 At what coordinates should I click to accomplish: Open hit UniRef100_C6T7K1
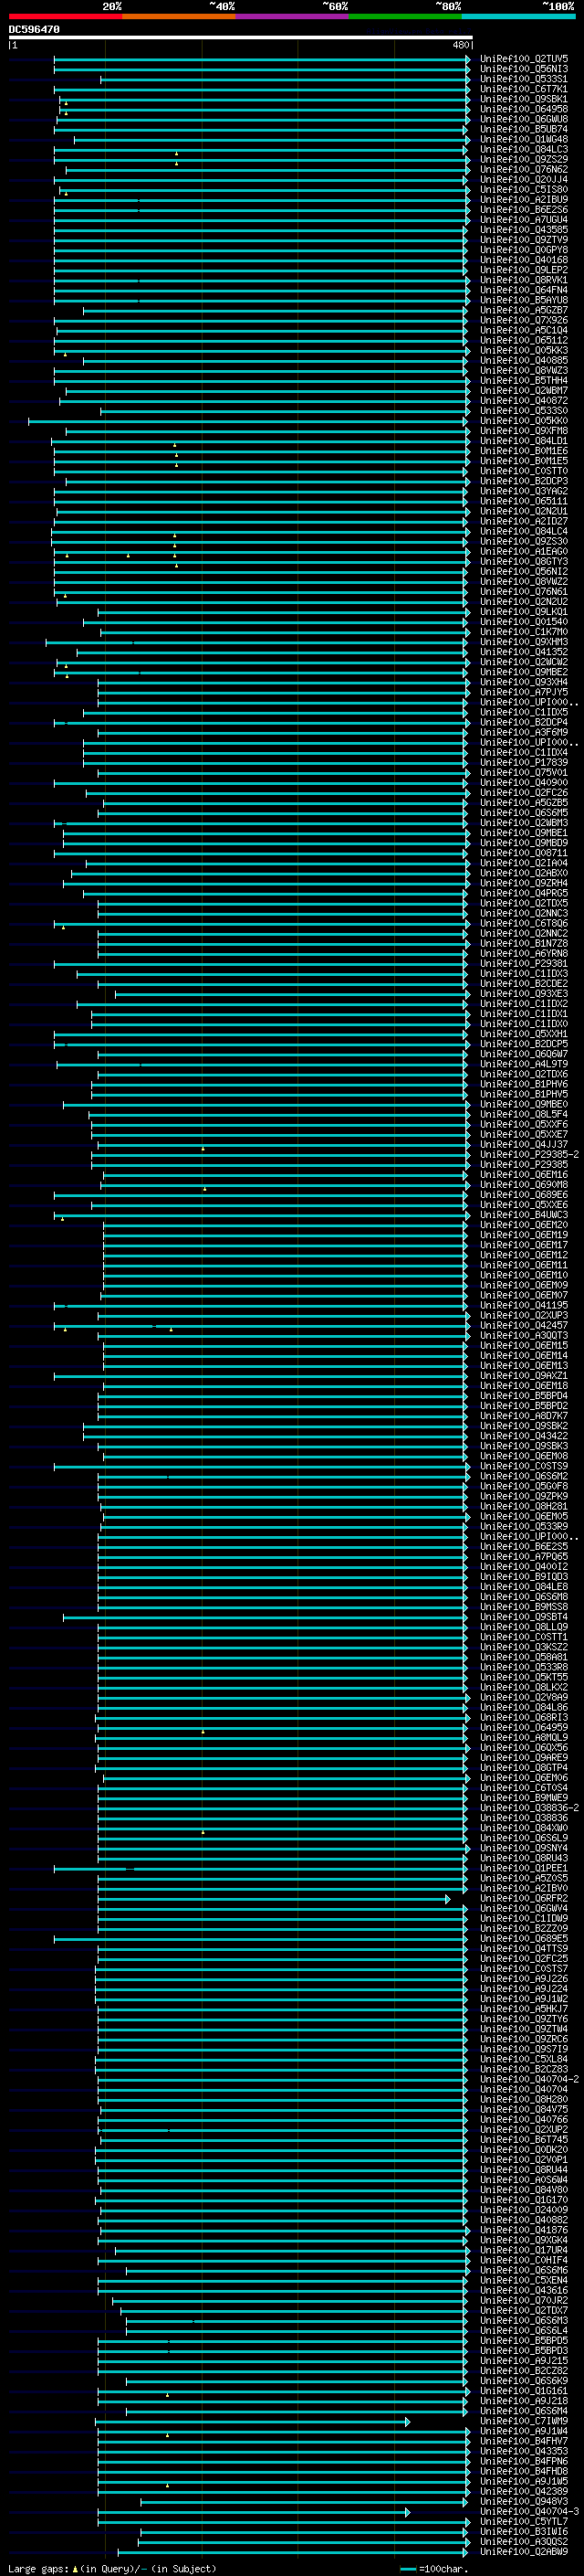tap(523, 89)
